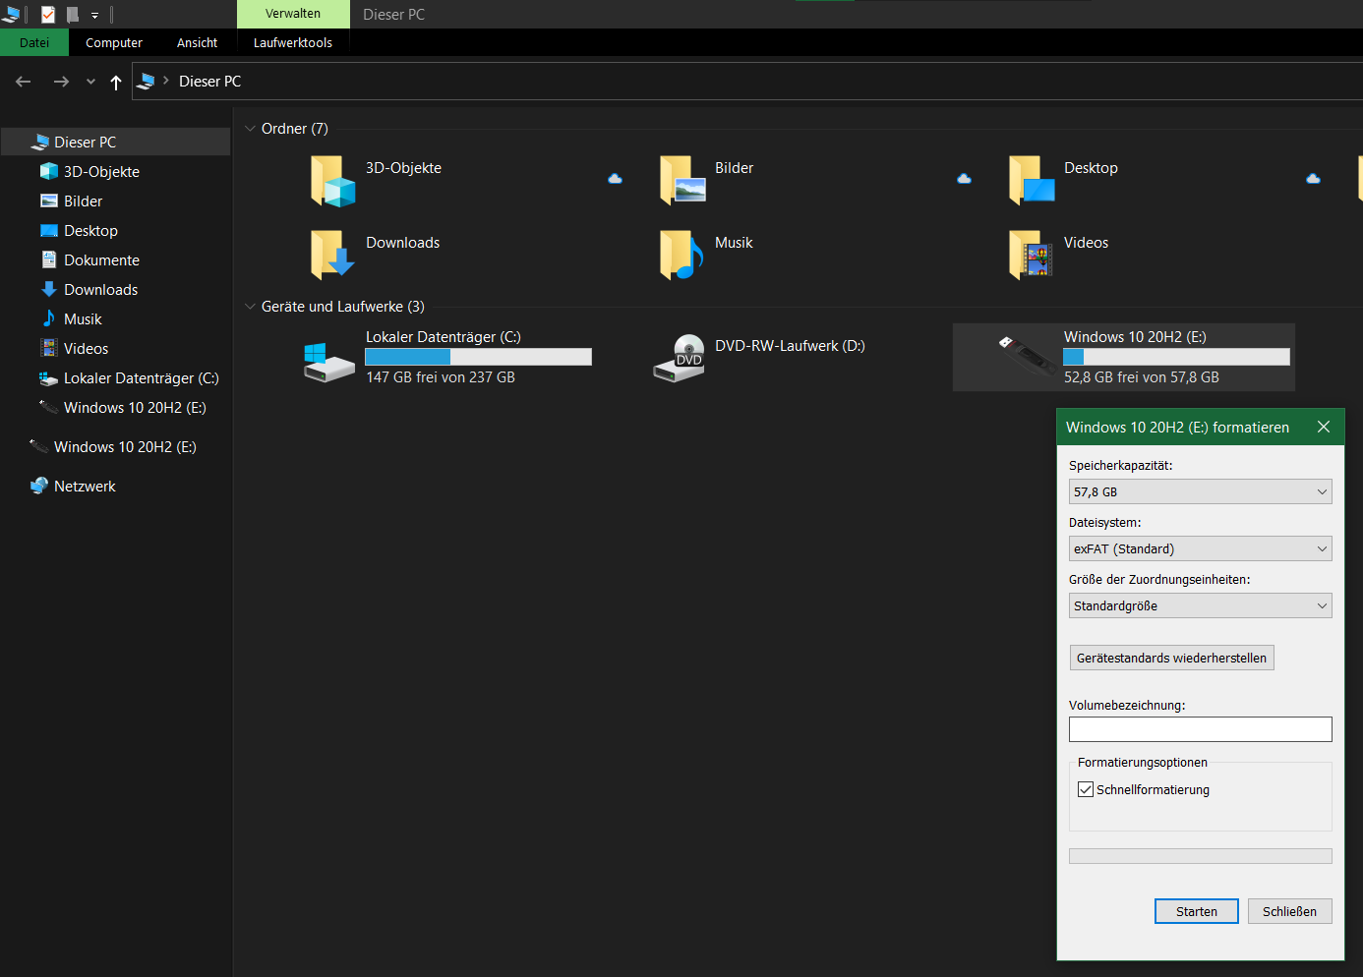Select 3D-Objekte in the navigation tree
This screenshot has width=1363, height=977.
(101, 171)
